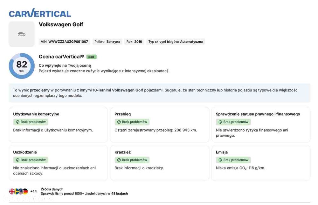318x205 pixels.
Task: Click the German flag icon
Action: (x=25, y=191)
